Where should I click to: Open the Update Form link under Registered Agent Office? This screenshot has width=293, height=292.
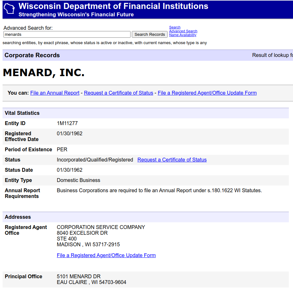(x=106, y=256)
